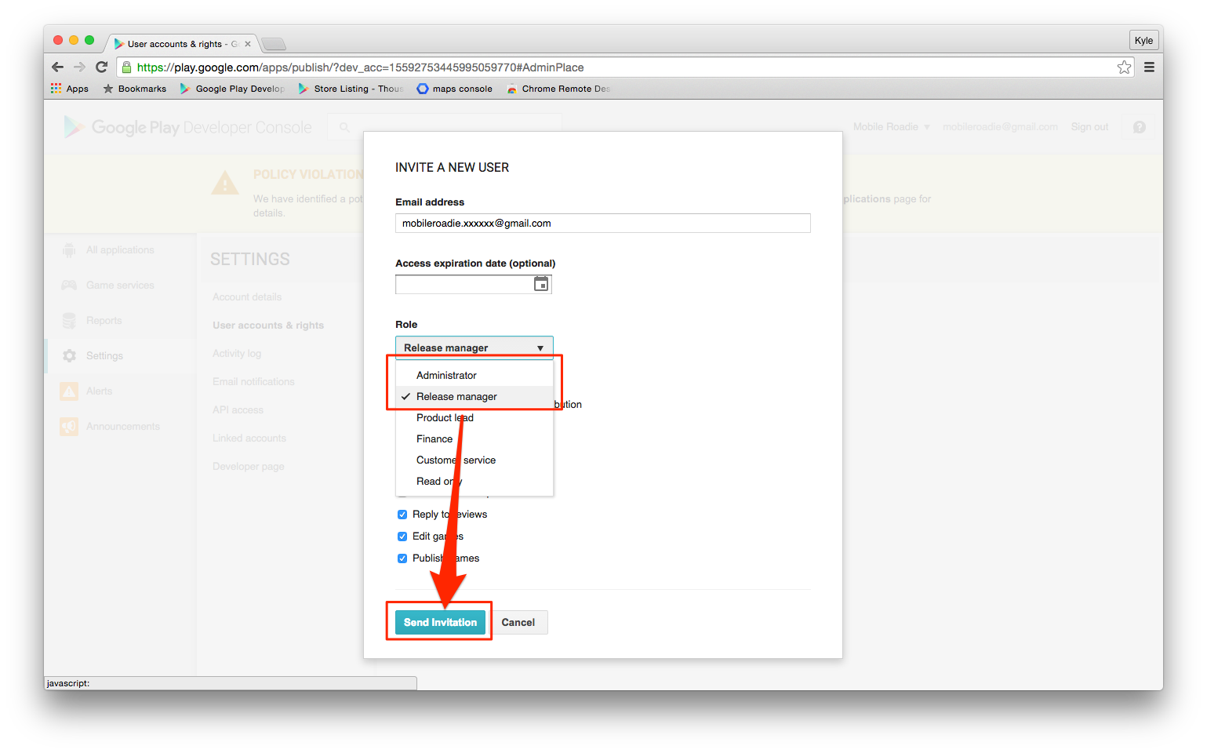The height and width of the screenshot is (753, 1207).
Task: Click the Chrome Remote Desktop bookmark icon
Action: pyautogui.click(x=512, y=89)
